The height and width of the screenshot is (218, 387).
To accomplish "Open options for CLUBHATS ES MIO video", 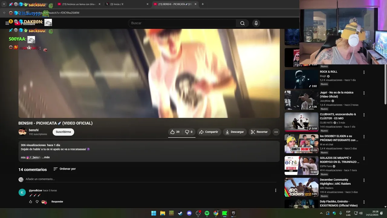I will [364, 115].
